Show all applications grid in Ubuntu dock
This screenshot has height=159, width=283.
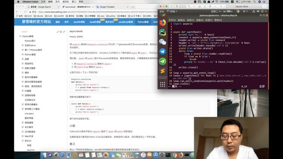[162, 84]
